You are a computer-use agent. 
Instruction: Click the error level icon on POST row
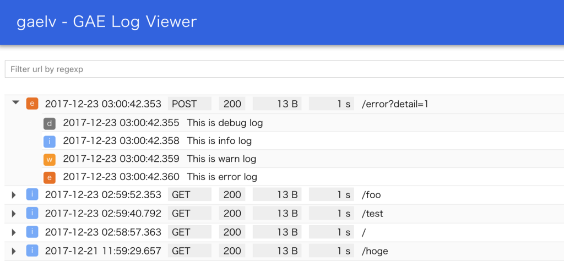32,104
